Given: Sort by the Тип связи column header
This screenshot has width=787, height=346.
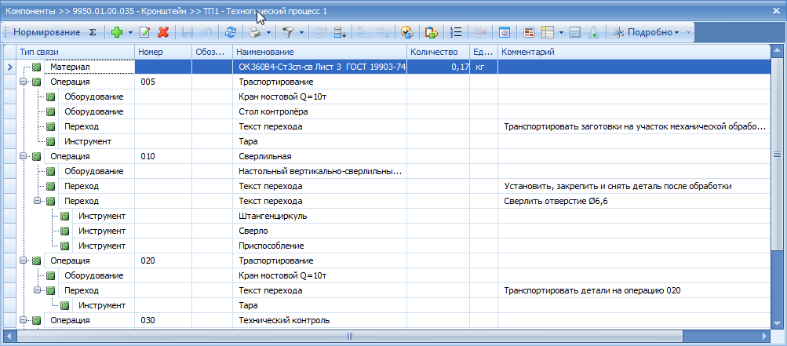Looking at the screenshot, I should pos(75,52).
